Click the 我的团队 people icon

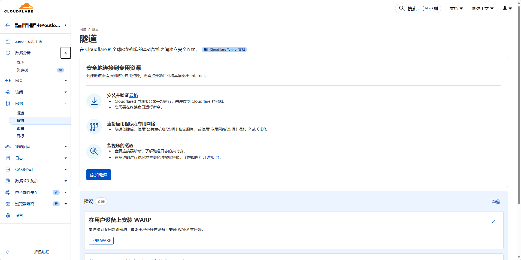point(8,147)
